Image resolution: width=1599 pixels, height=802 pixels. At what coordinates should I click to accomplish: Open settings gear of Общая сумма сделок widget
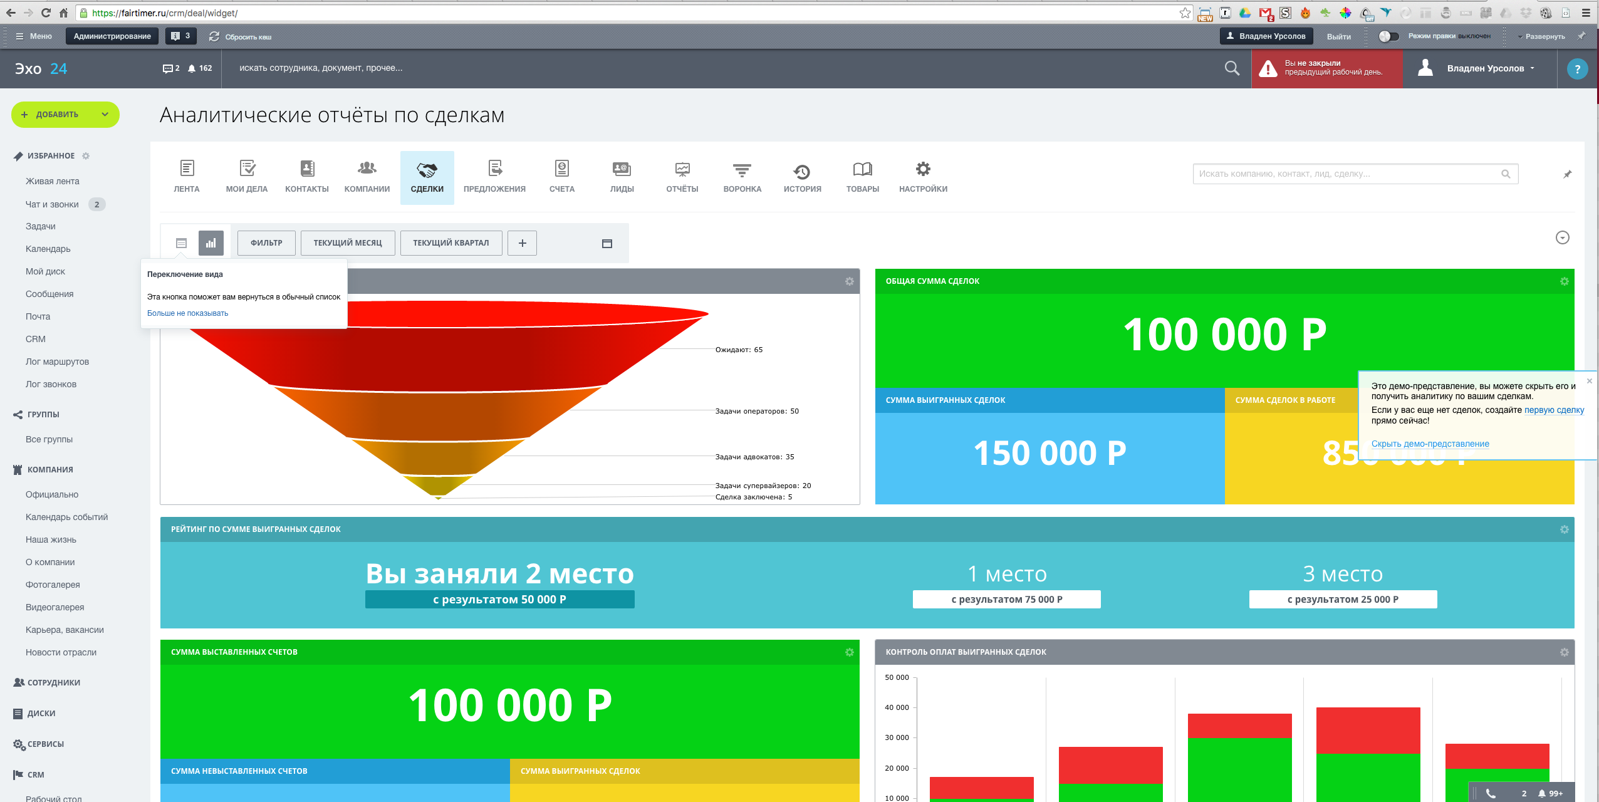pos(1564,281)
